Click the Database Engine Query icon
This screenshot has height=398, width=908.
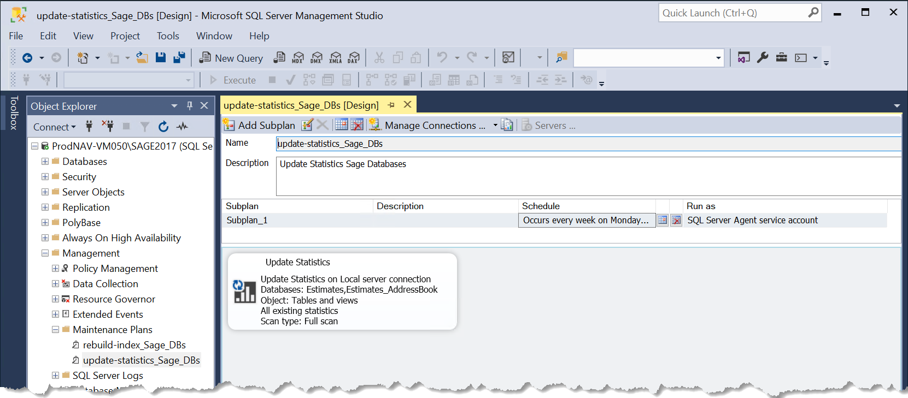(x=279, y=57)
